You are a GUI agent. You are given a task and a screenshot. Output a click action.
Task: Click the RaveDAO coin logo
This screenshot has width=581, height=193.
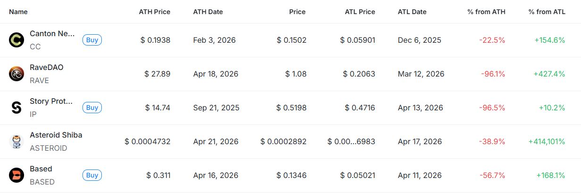tap(17, 74)
